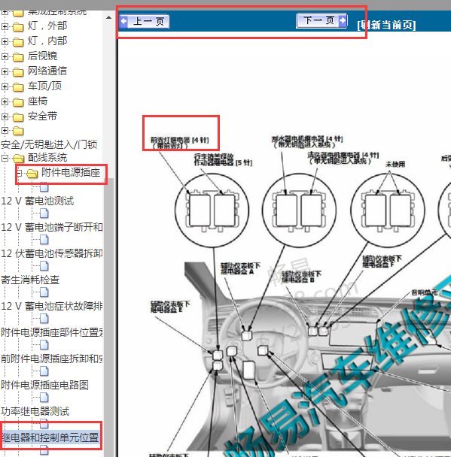
Task: Click the tree panel scroll-up arrow
Action: 109,17
